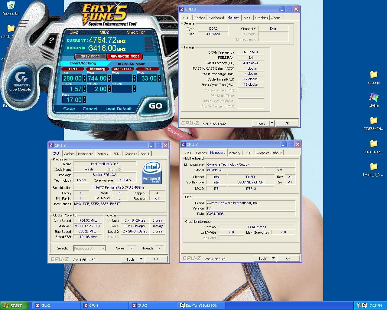Open the CINEBENCH folder icon
The width and height of the screenshot is (387, 310).
point(374,120)
